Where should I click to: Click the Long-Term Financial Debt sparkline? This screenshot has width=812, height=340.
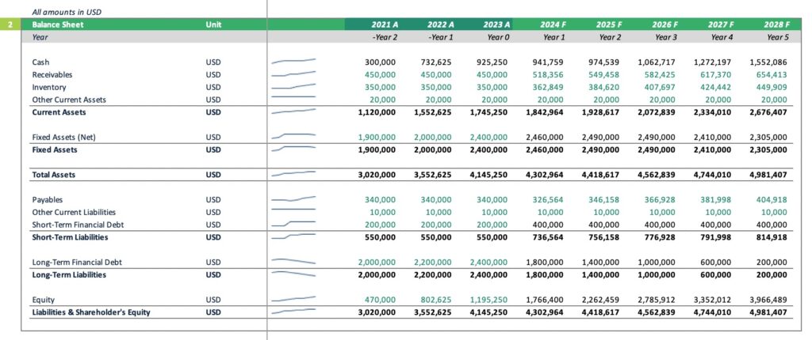point(293,261)
